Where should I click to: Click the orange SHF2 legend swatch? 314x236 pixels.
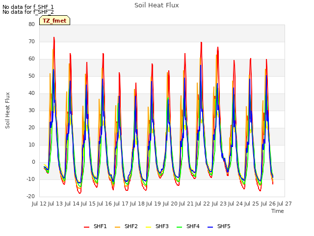(x=118, y=227)
